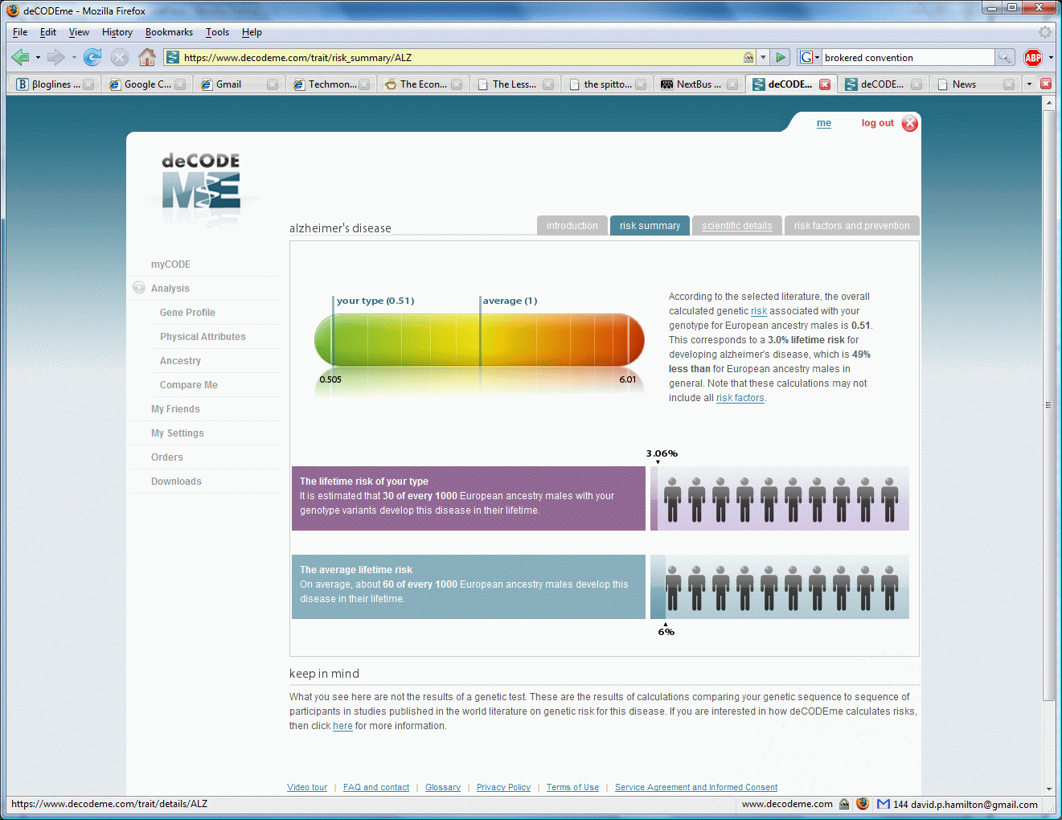Screen dimensions: 1062x820
Task: Click inside the URL address field
Action: pyautogui.click(x=461, y=57)
